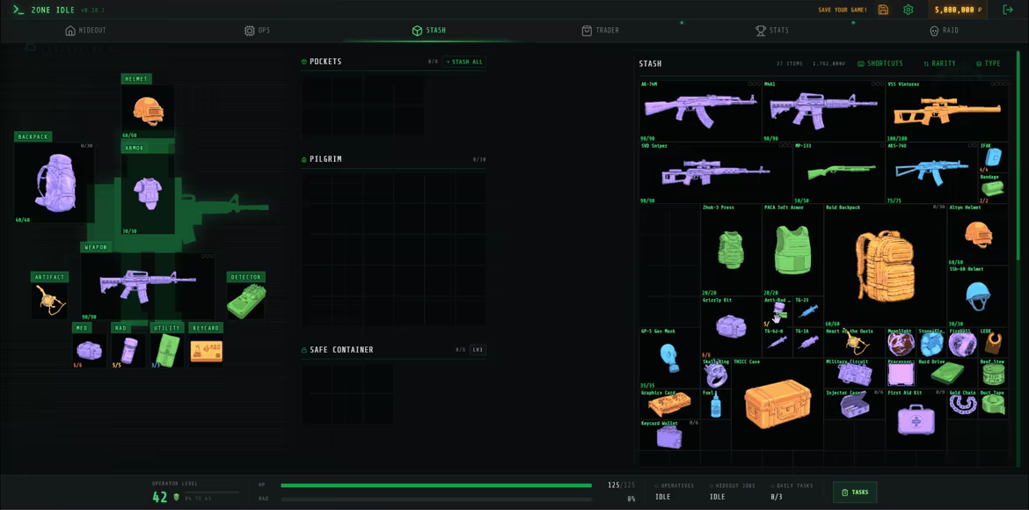Click the Stash All button
Screen dimensions: 1029x510
tap(464, 62)
